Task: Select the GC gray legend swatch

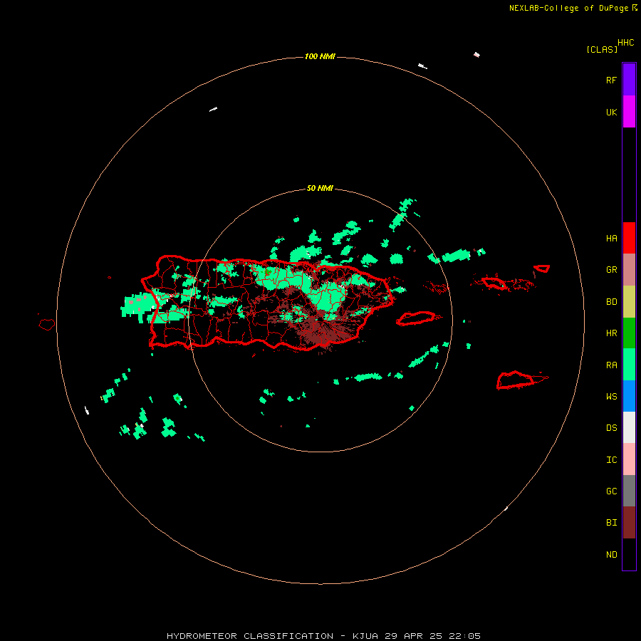Action: [x=629, y=491]
